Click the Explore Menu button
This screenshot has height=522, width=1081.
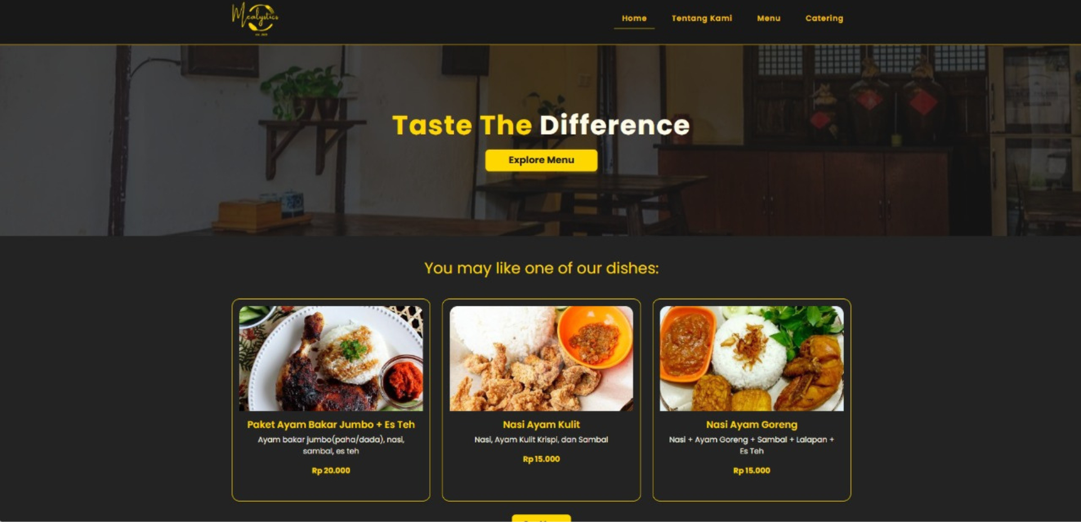(x=541, y=160)
